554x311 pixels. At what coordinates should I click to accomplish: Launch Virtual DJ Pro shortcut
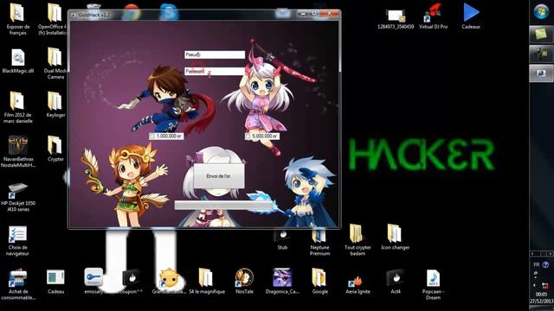(433, 13)
